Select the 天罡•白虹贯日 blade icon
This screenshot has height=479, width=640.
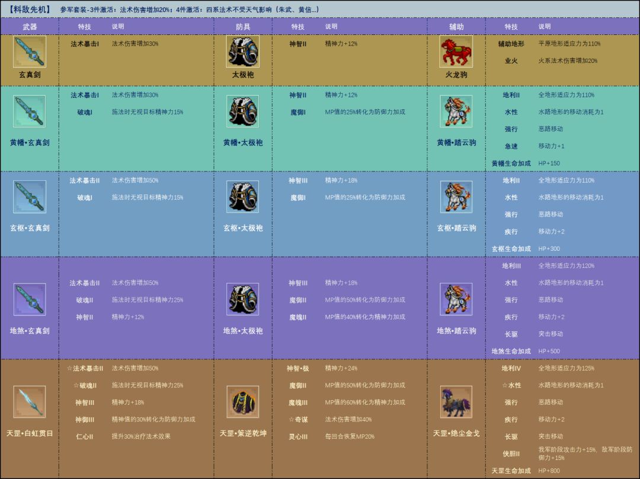pos(30,402)
